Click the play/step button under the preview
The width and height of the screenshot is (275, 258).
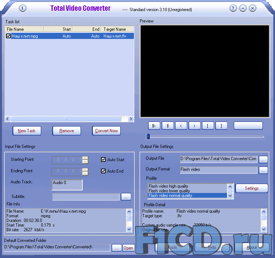tap(154, 126)
